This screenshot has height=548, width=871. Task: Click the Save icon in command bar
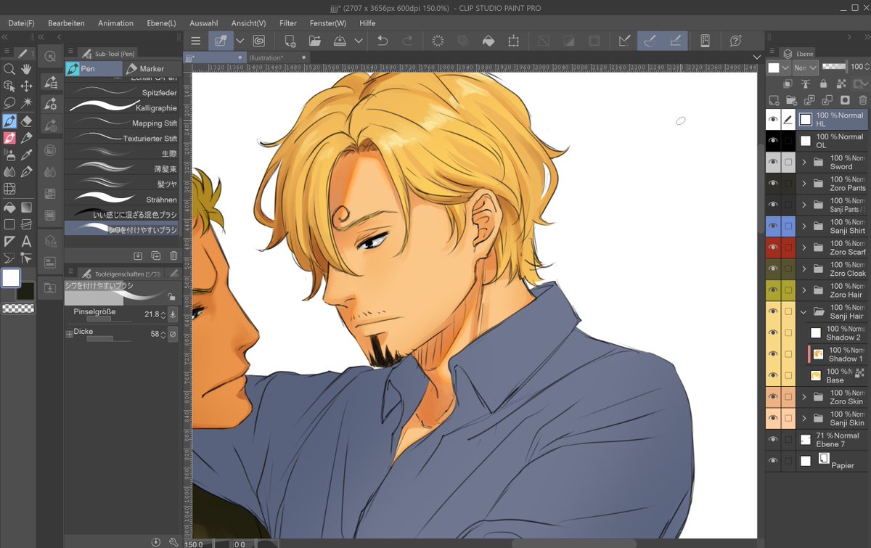point(340,41)
